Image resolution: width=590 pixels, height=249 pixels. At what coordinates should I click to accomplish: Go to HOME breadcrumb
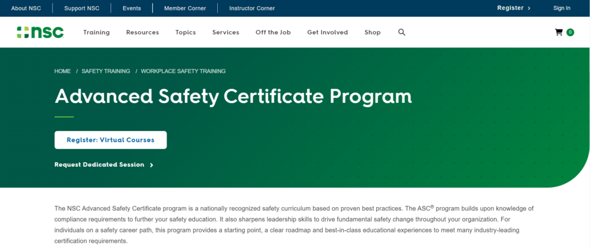pyautogui.click(x=62, y=71)
